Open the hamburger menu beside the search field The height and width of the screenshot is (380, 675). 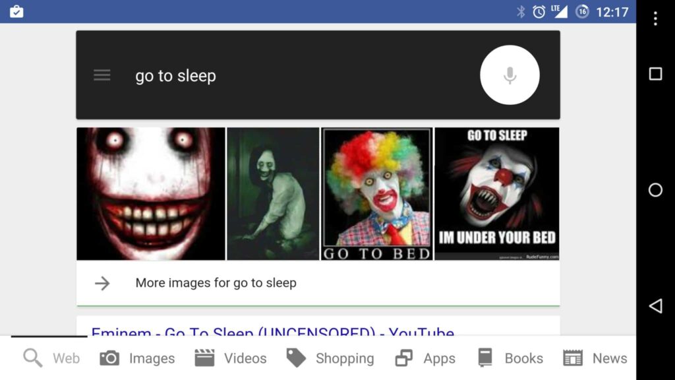click(x=102, y=75)
